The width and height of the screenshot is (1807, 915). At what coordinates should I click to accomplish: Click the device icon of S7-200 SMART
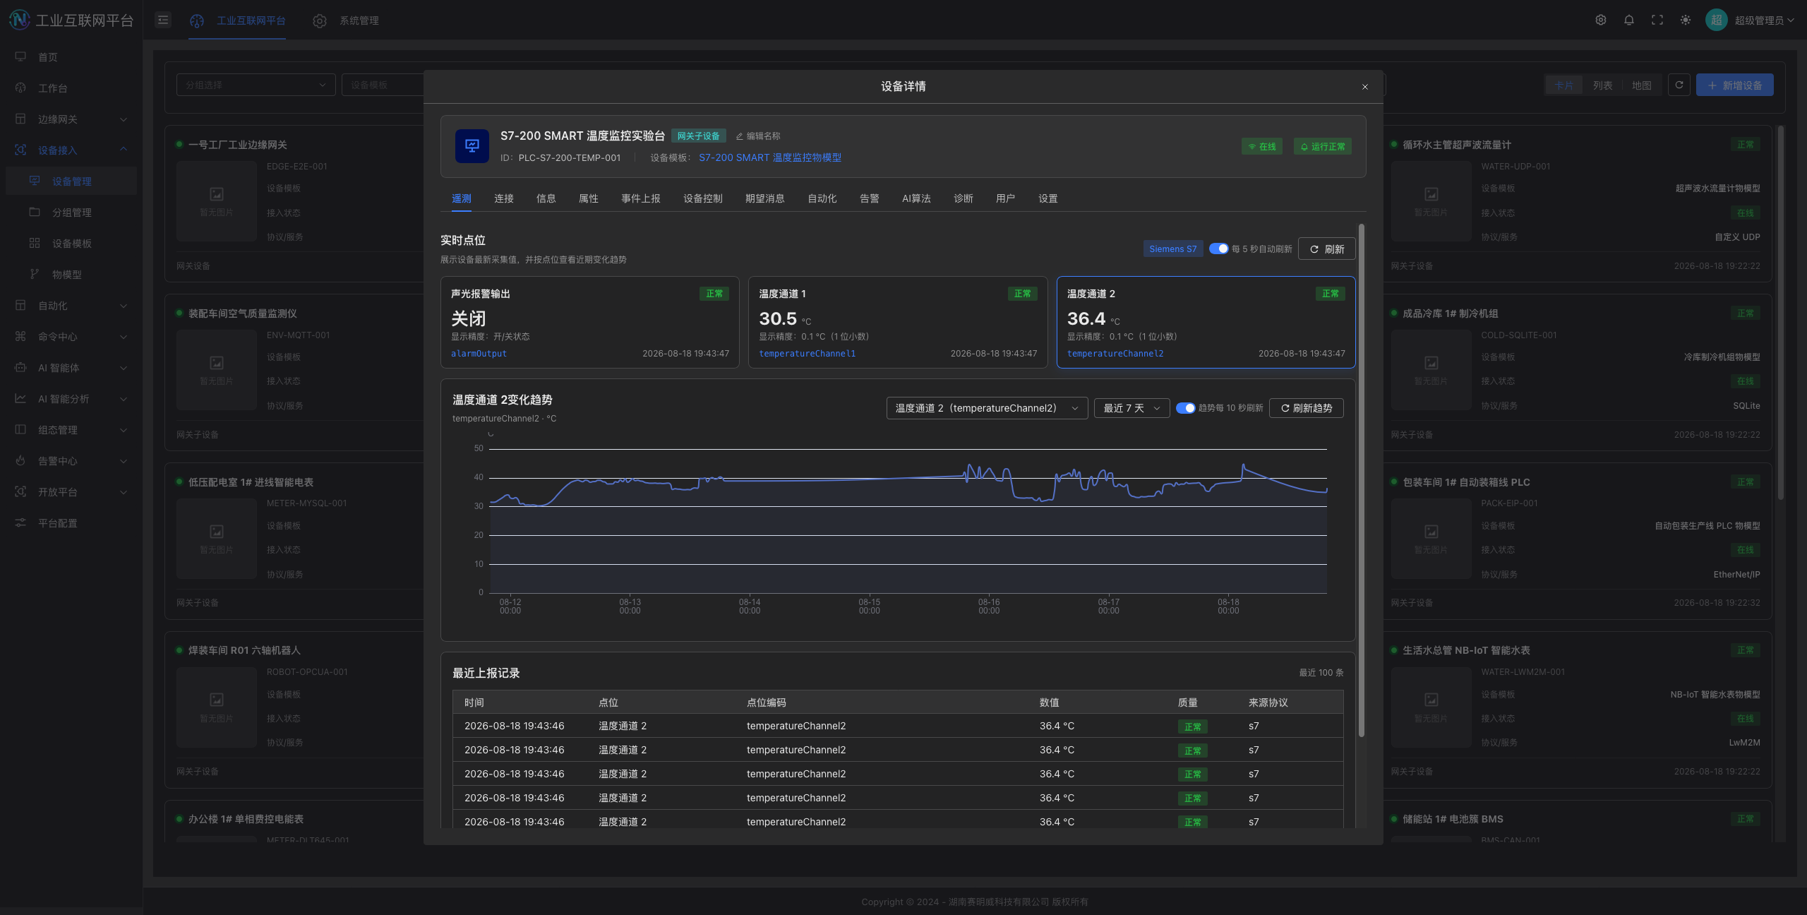(472, 146)
